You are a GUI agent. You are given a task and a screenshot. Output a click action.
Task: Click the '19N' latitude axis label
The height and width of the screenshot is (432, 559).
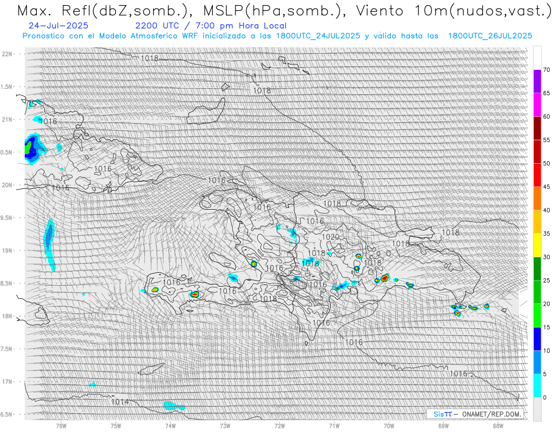(8, 251)
